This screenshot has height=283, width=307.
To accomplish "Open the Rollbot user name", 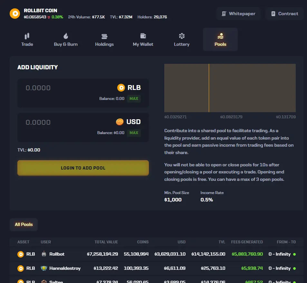I will click(57, 254).
